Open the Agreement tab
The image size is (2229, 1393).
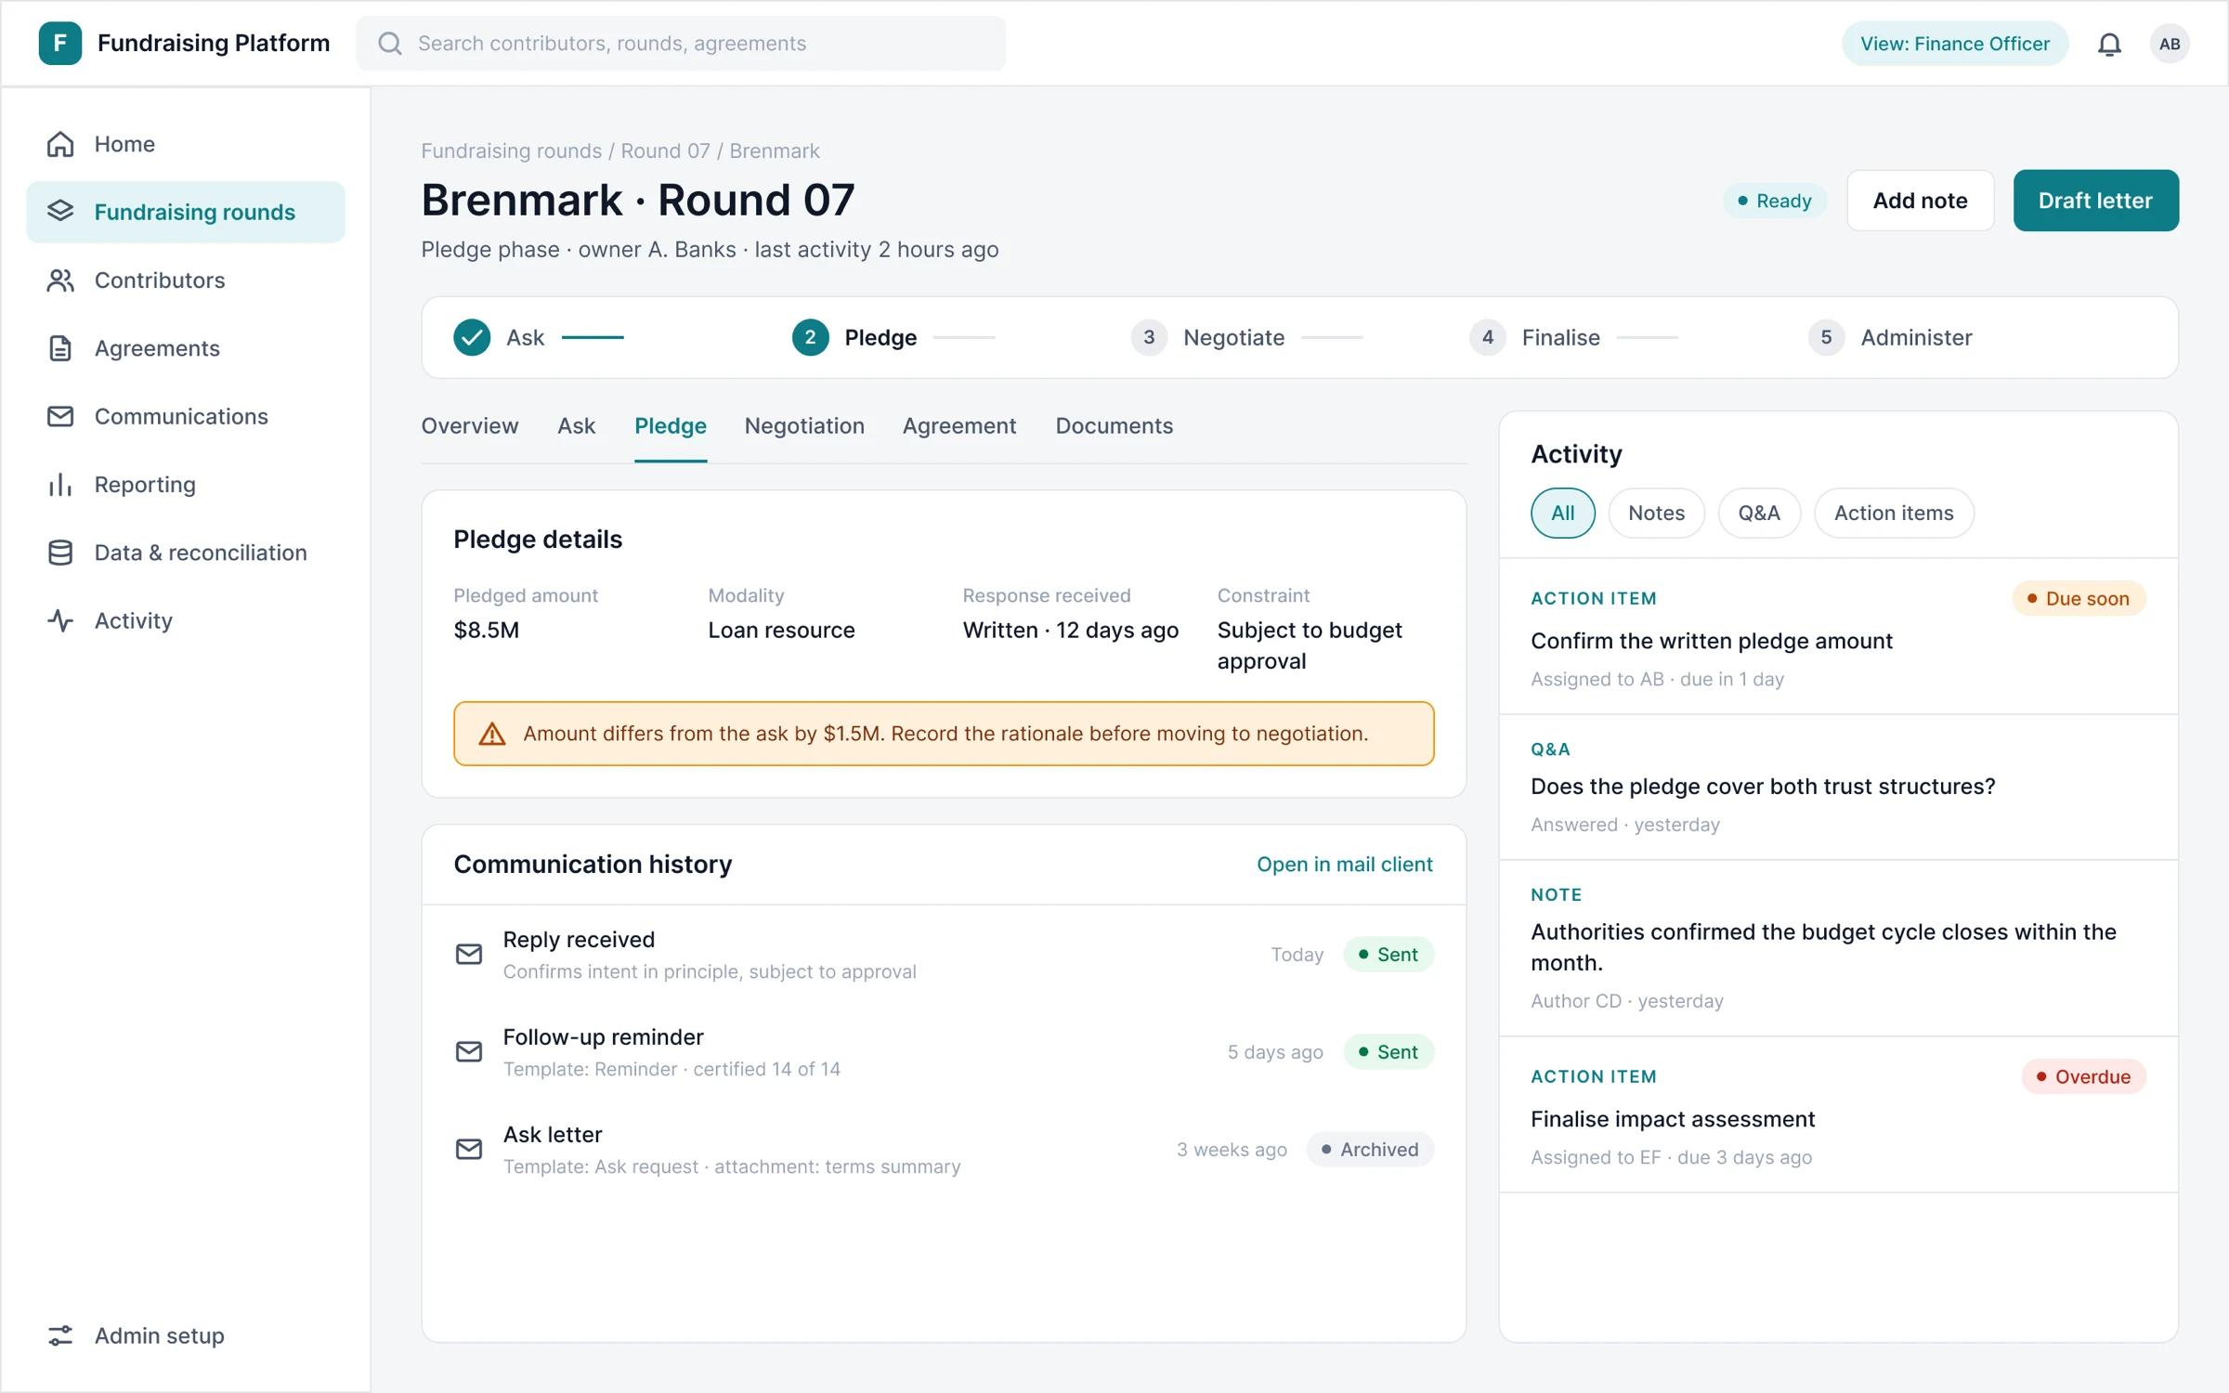(x=959, y=426)
